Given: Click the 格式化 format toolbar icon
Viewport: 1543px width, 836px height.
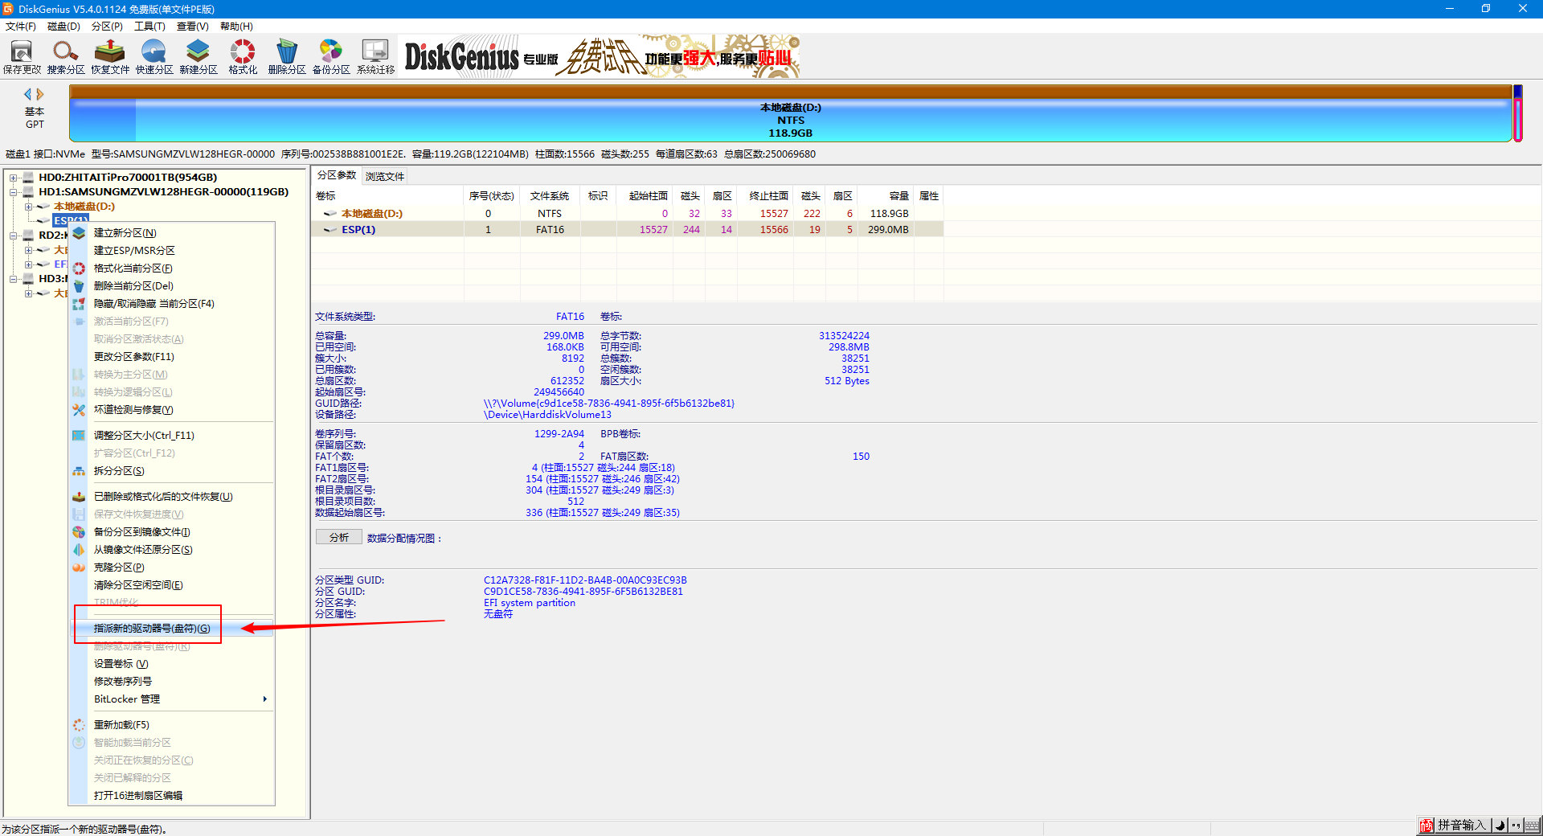Looking at the screenshot, I should (x=243, y=57).
